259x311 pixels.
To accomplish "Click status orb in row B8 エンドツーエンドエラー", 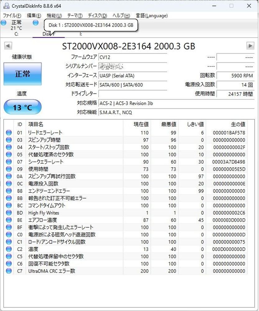I will (9, 191).
